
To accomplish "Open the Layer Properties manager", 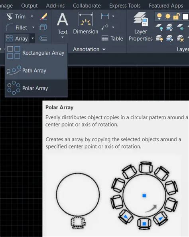I will point(141,26).
